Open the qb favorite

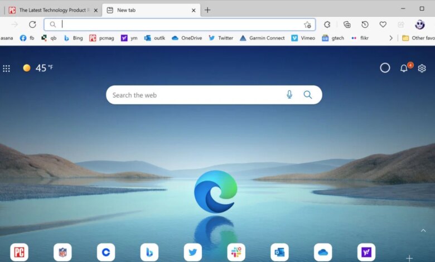[x=49, y=38]
